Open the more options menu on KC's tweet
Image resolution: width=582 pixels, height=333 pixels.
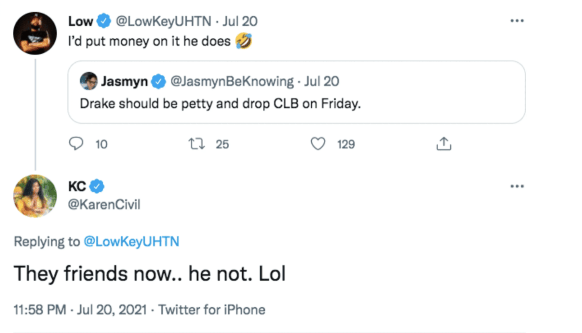[517, 186]
